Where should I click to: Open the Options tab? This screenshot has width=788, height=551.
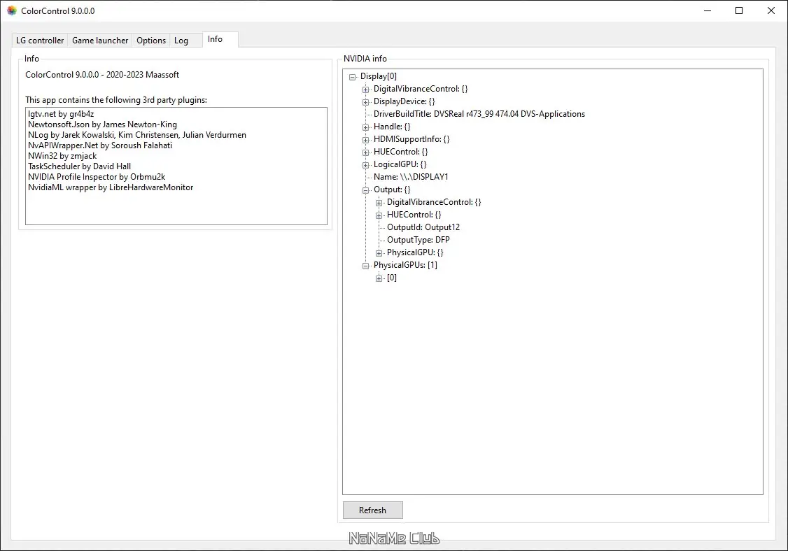[150, 40]
